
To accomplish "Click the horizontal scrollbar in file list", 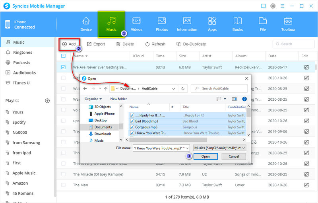I will coord(168,140).
